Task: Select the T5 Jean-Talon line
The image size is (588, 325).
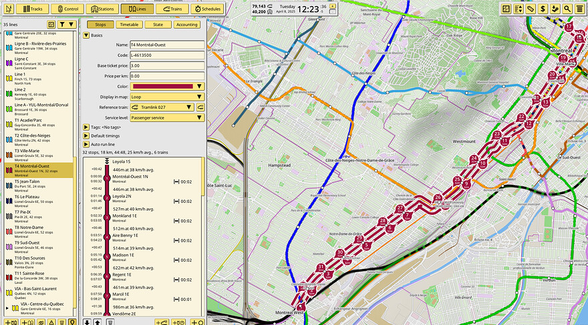Action: click(39, 186)
